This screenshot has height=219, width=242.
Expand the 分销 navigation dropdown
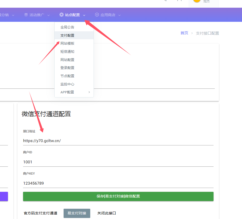pyautogui.click(x=13, y=15)
